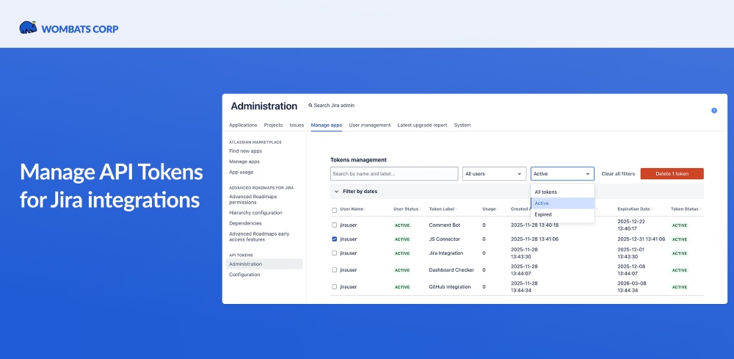Sort by User Status column arrows
Image resolution: width=734 pixels, height=359 pixels.
(420, 209)
